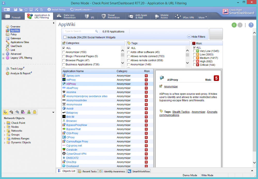This screenshot has height=179, width=258.
Task: Click the green back navigation arrow
Action: pos(234,25)
